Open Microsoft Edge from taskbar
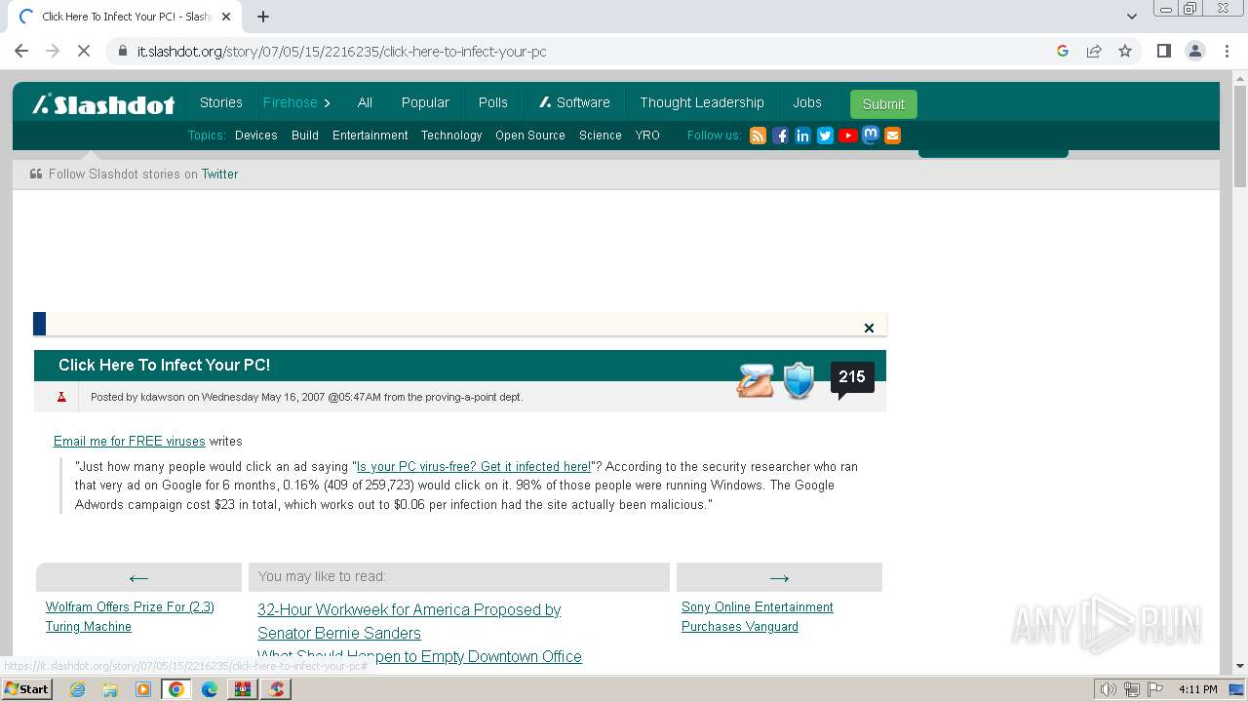This screenshot has width=1248, height=702. click(210, 689)
